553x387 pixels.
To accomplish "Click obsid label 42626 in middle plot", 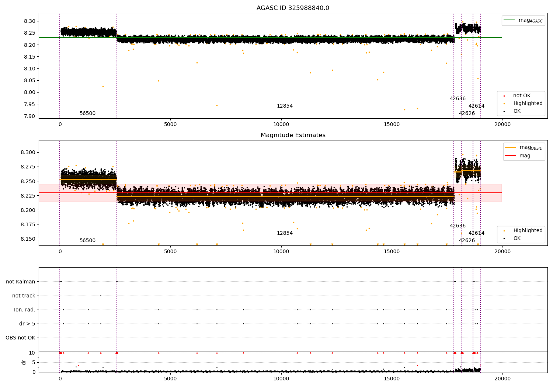I will tap(467, 241).
